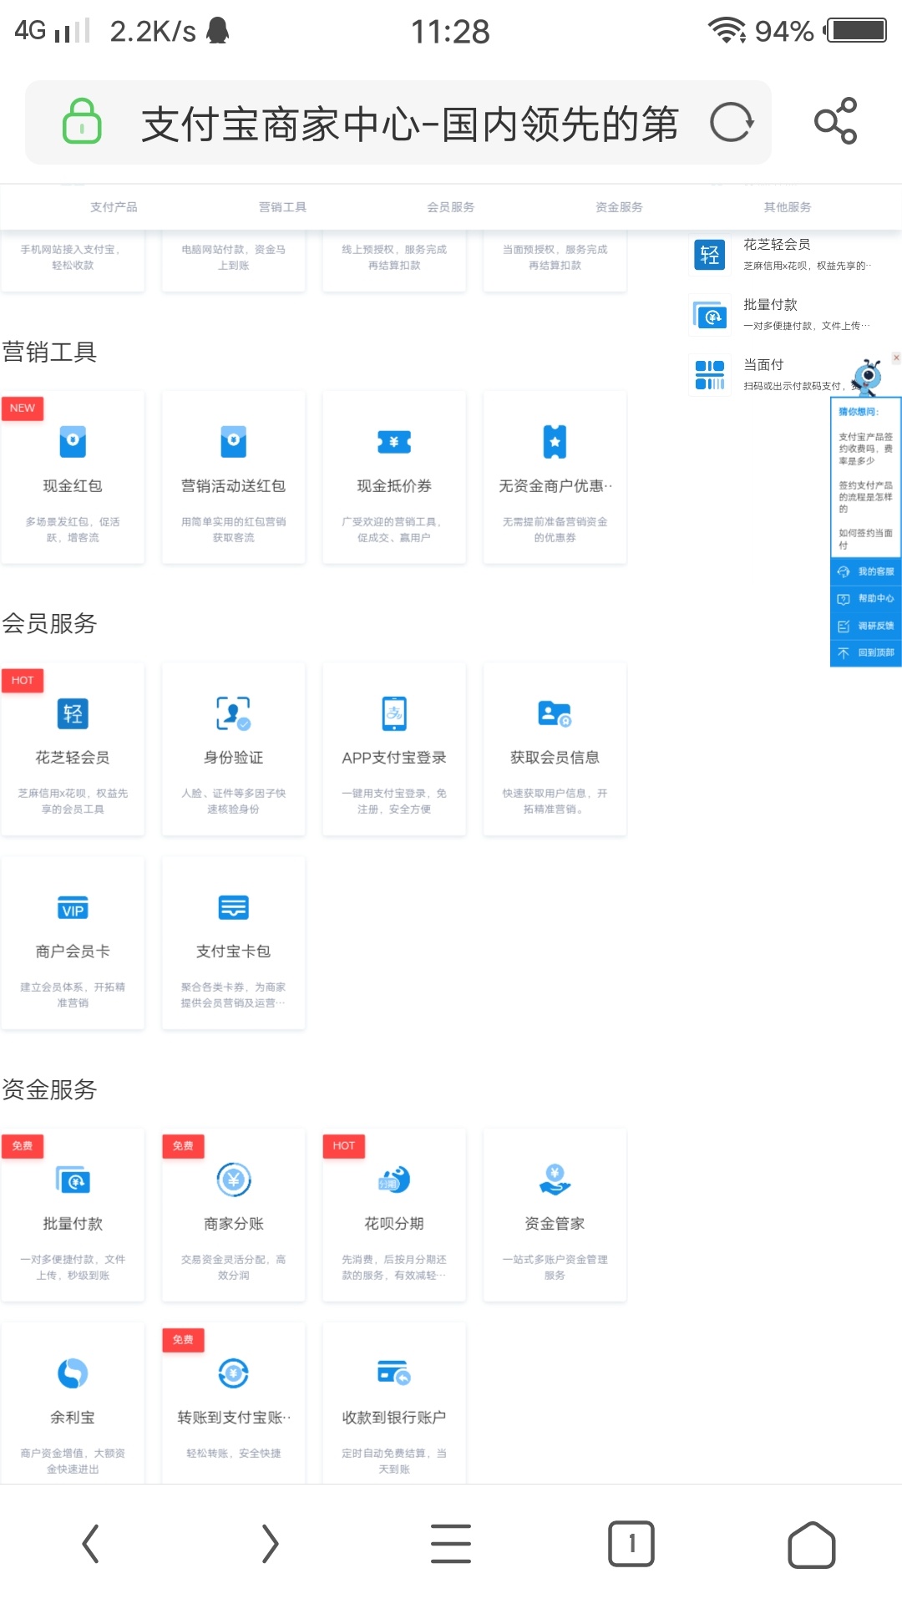Open the 当面预授权 card
This screenshot has width=902, height=1604.
tap(555, 261)
